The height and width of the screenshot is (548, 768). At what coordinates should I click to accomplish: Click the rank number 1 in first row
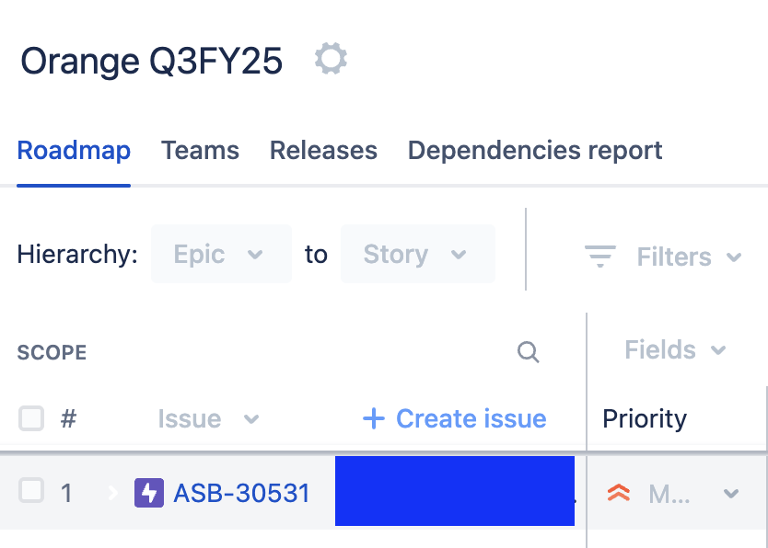[66, 493]
